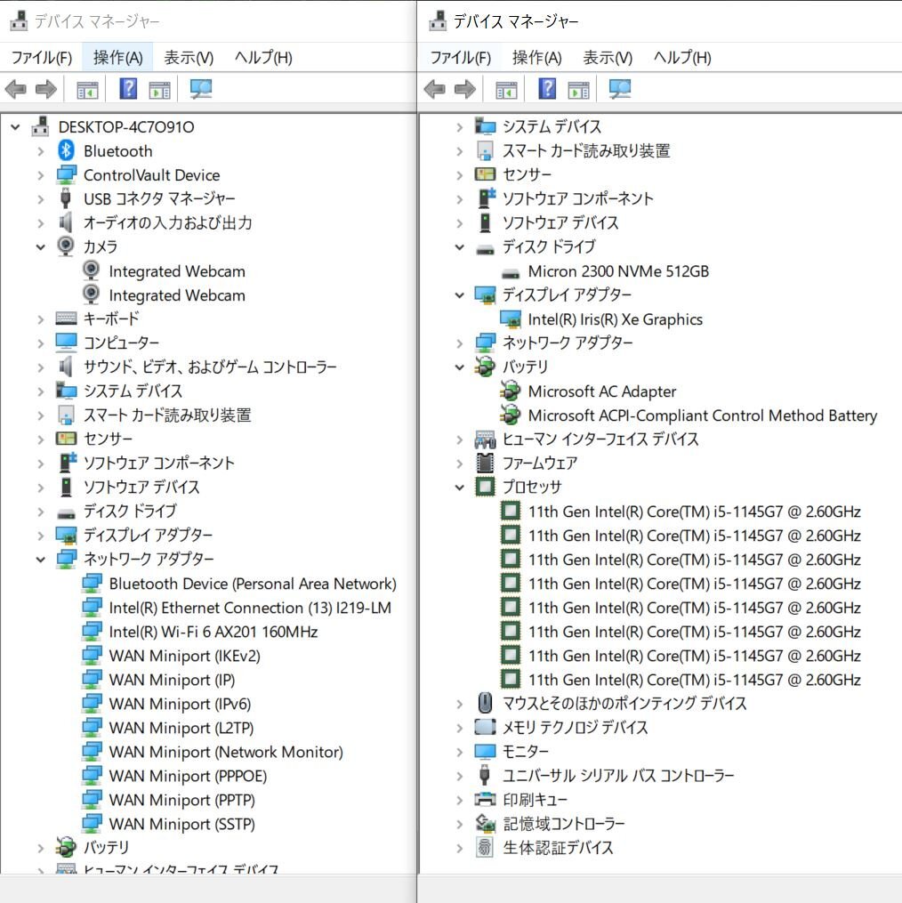Collapse ネットワーク アダプター in left window

click(40, 560)
